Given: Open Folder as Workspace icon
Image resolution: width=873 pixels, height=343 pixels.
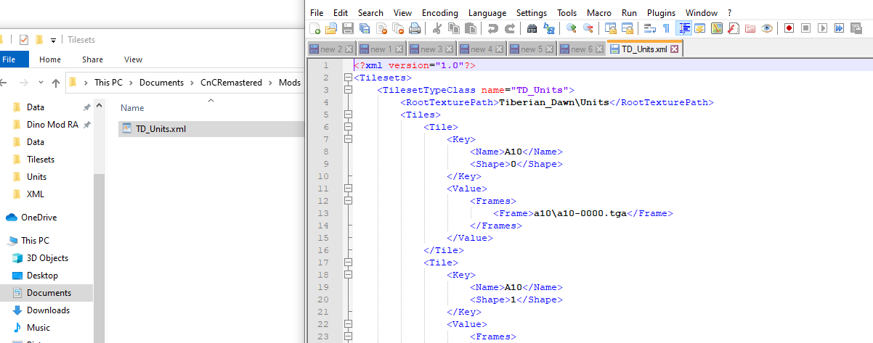Looking at the screenshot, I should tap(750, 28).
